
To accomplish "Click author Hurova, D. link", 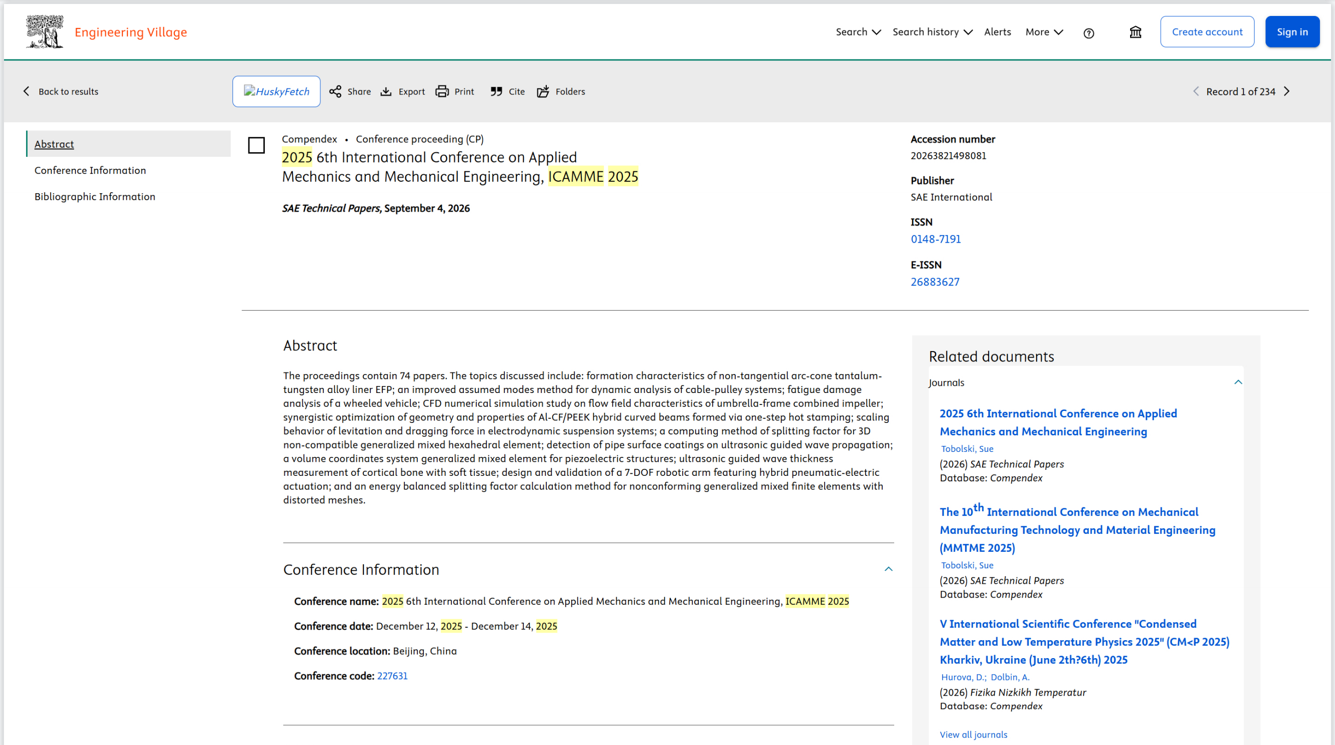I will click(x=963, y=677).
